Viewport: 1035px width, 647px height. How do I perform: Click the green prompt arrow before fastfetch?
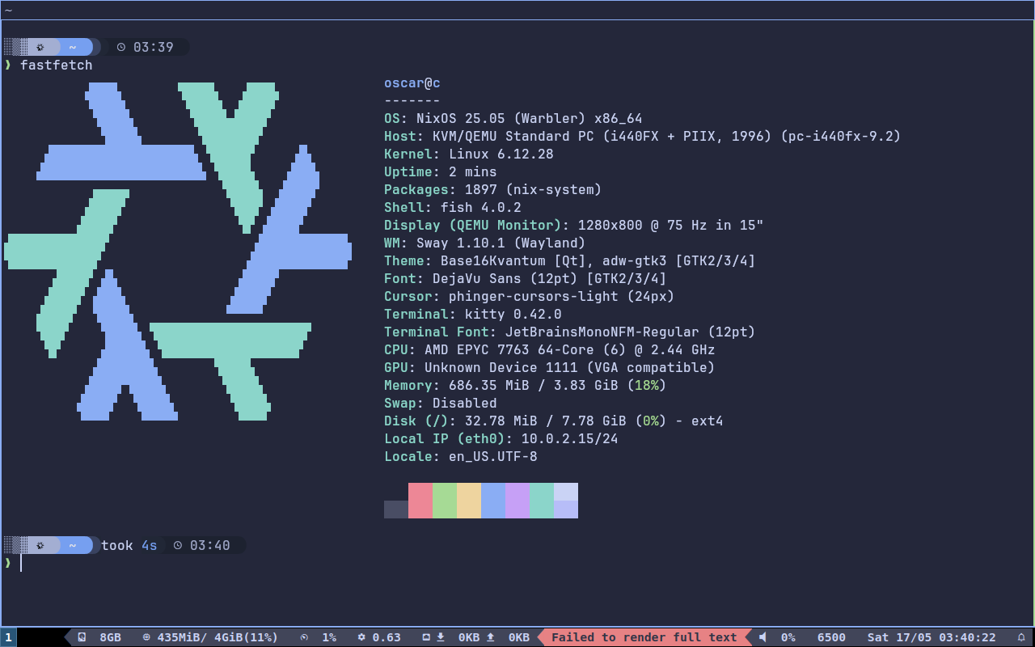point(8,65)
